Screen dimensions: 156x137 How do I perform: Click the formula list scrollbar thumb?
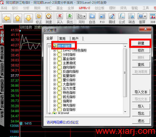[125, 73]
